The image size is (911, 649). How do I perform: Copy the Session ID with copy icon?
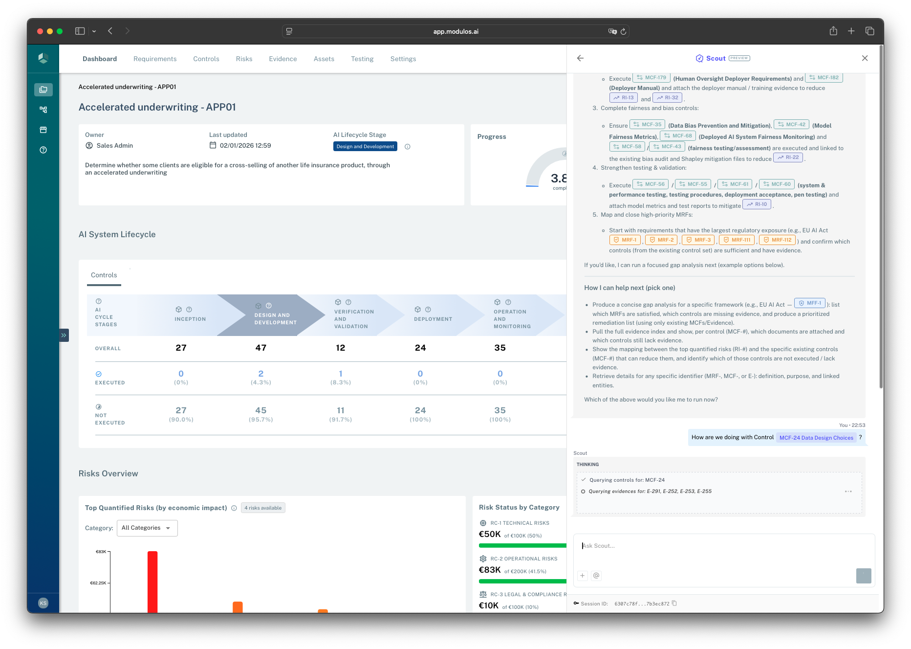tap(674, 604)
